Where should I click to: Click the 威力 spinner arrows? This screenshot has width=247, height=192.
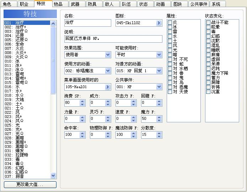point(108,103)
